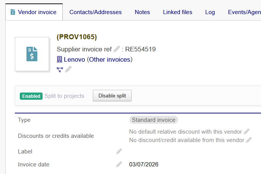Edit the Label field pencil icon

point(119,151)
